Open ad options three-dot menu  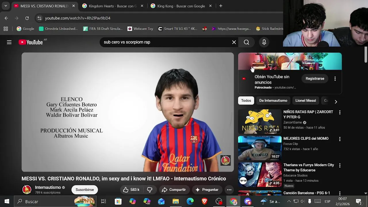(x=335, y=78)
